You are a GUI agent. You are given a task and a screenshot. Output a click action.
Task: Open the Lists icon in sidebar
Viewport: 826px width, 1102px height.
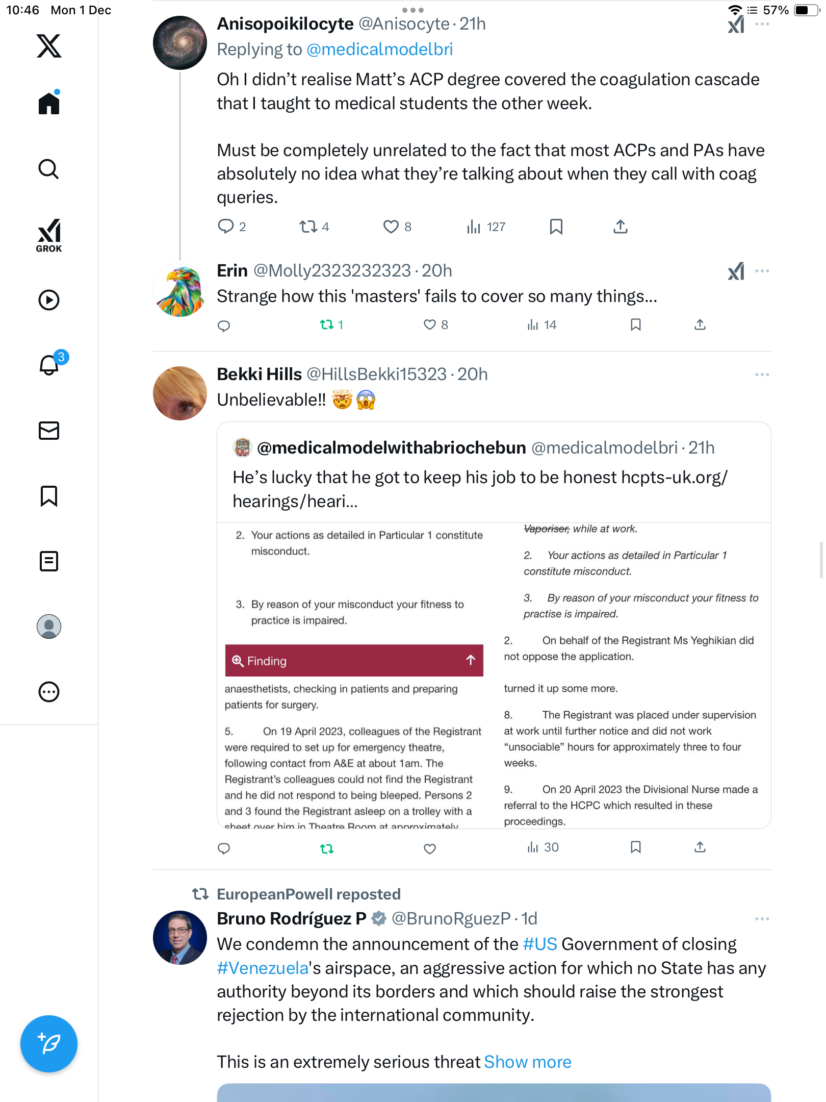coord(49,561)
